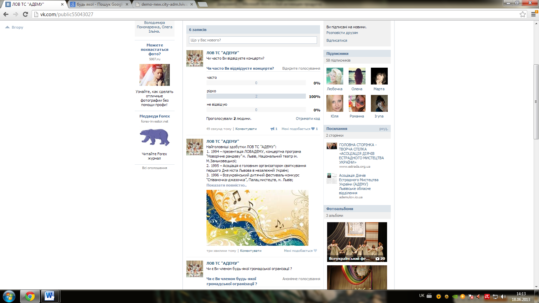The image size is (539, 303).
Task: Click the 'часто' poll result bar
Action: [256, 83]
